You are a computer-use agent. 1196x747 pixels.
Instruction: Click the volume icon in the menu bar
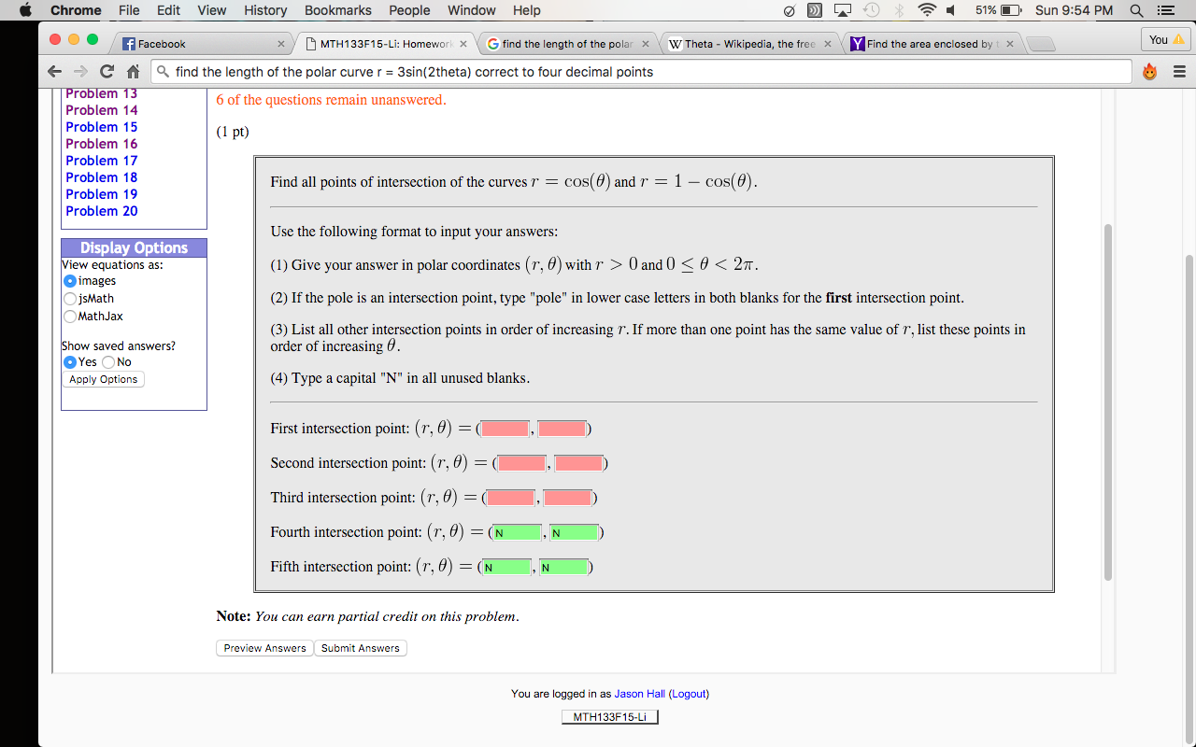point(948,10)
